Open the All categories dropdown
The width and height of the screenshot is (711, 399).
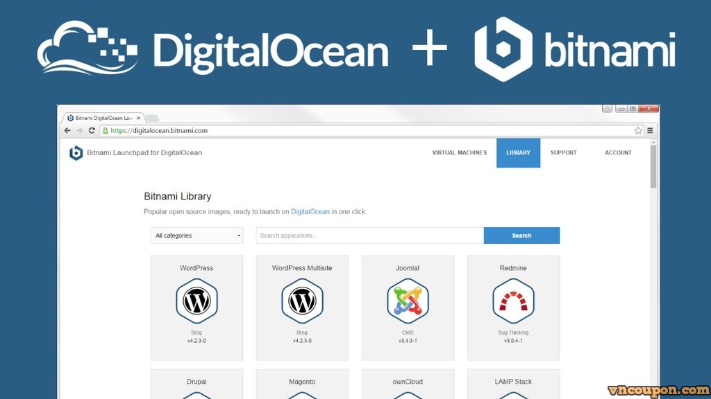point(196,236)
